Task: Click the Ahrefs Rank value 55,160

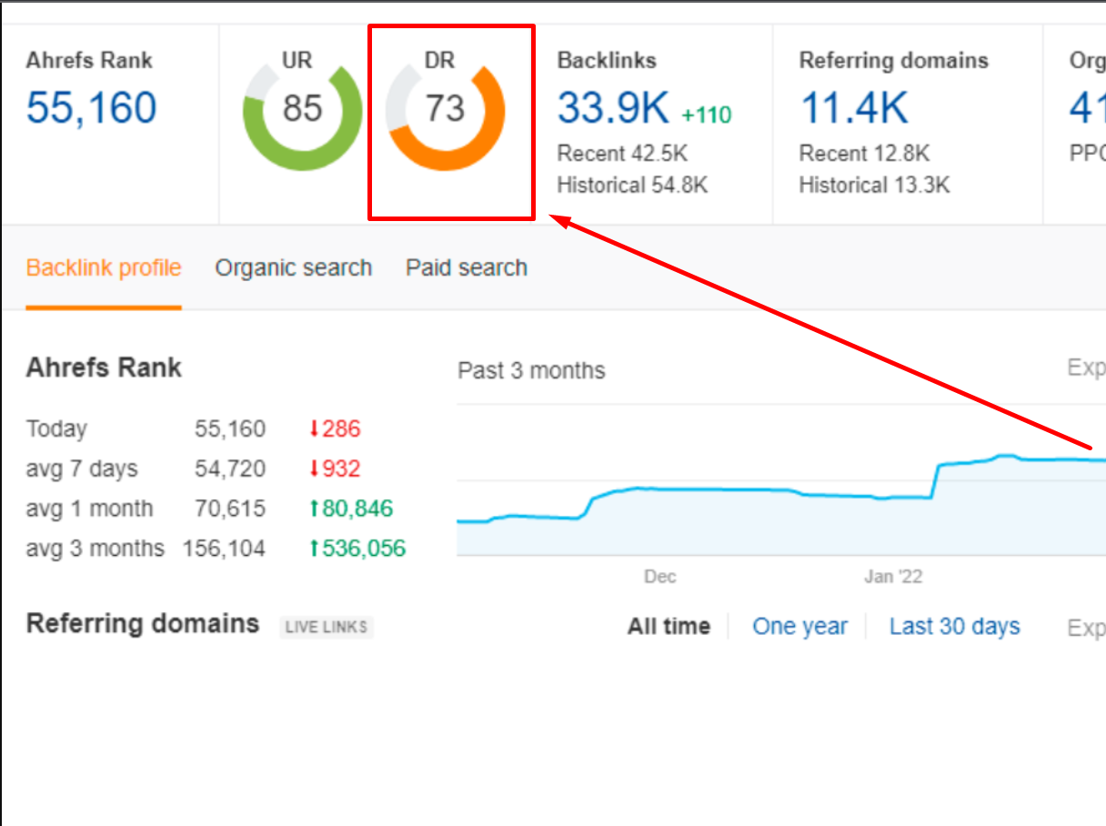Action: coord(91,106)
